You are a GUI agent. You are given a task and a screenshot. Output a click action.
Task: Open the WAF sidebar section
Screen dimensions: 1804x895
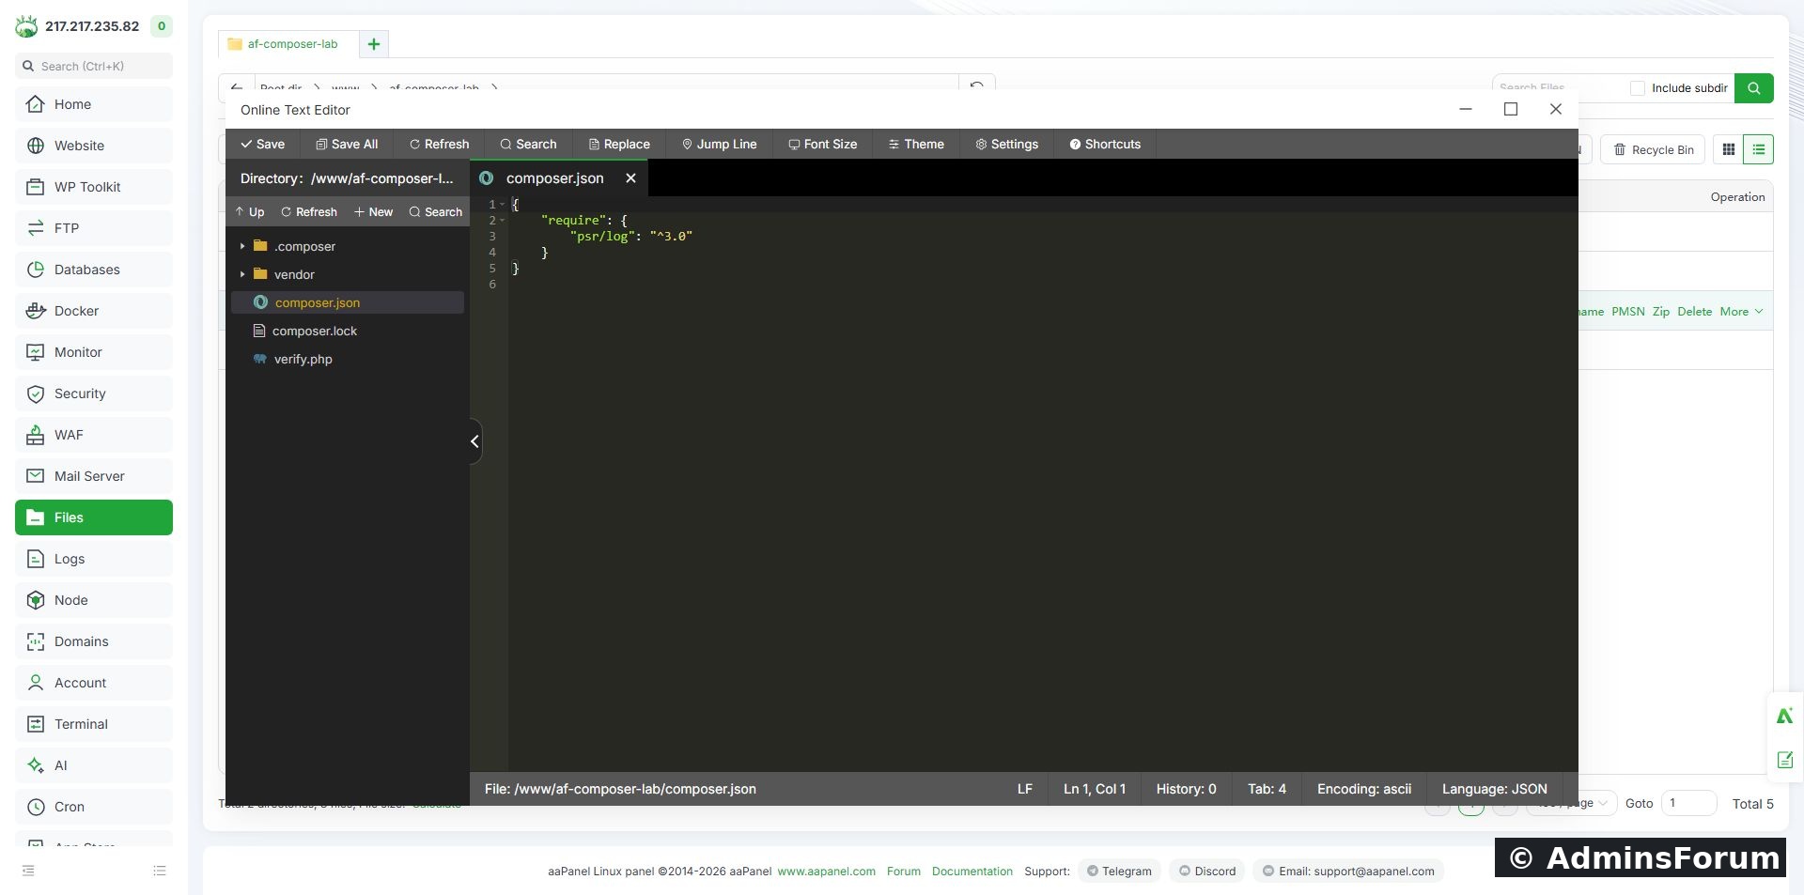(94, 435)
